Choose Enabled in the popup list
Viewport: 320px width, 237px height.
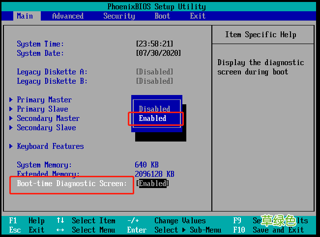point(152,118)
